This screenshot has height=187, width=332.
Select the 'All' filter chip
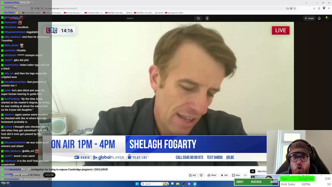point(252,171)
